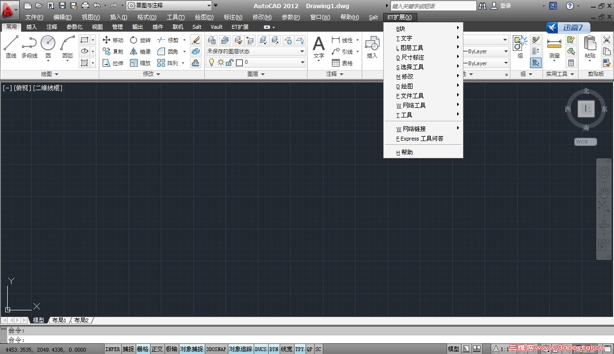The height and width of the screenshot is (354, 614).
Task: Open the rectangle tool flyout arrow
Action: tap(93, 40)
